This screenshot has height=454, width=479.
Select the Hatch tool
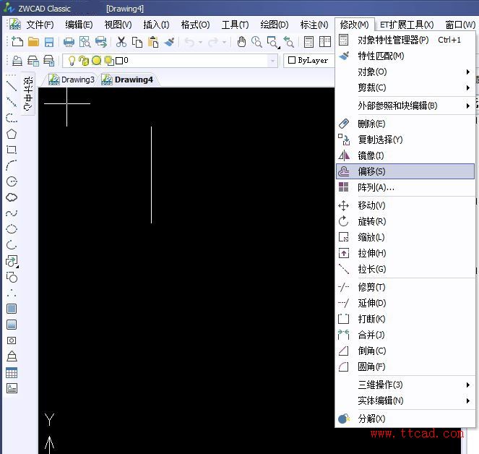coord(12,309)
